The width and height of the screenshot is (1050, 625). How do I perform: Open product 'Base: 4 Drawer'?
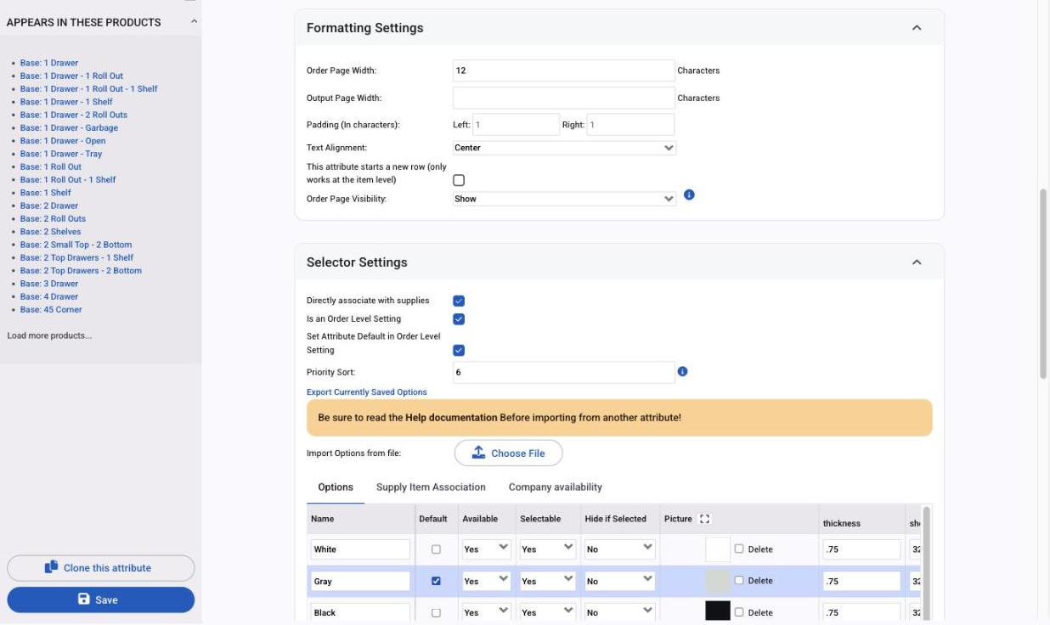click(49, 296)
